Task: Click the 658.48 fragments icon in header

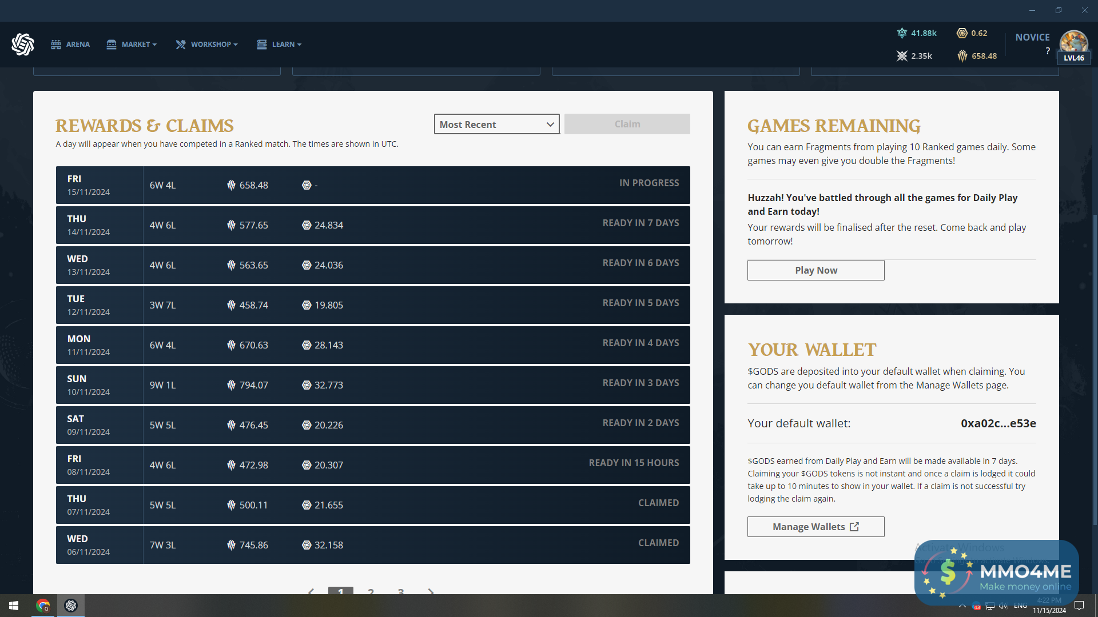Action: (962, 56)
